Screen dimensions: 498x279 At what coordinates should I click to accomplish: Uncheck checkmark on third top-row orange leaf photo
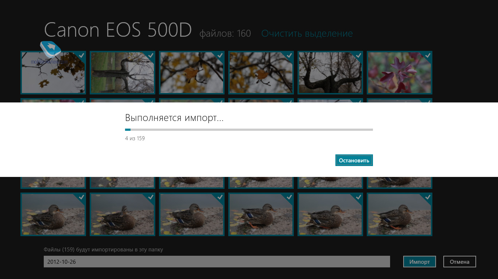click(220, 55)
